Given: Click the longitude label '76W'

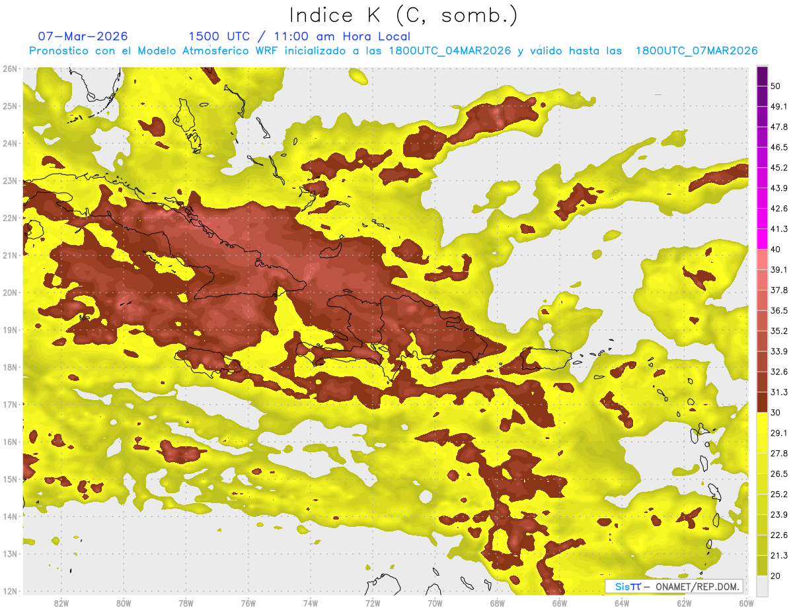Looking at the screenshot, I should pyautogui.click(x=248, y=603).
